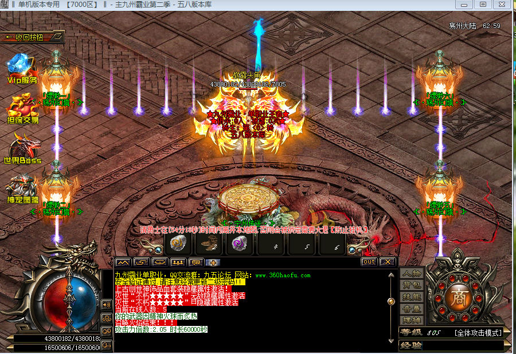The width and height of the screenshot is (516, 354).
Task: Click the out button above chat
Action: [369, 262]
